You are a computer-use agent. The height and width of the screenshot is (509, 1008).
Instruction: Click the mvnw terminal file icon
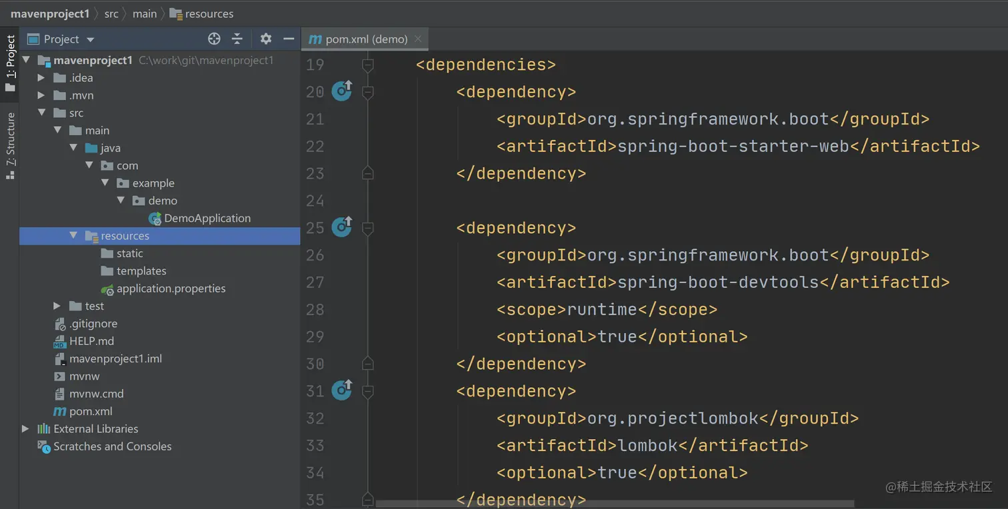pos(59,376)
